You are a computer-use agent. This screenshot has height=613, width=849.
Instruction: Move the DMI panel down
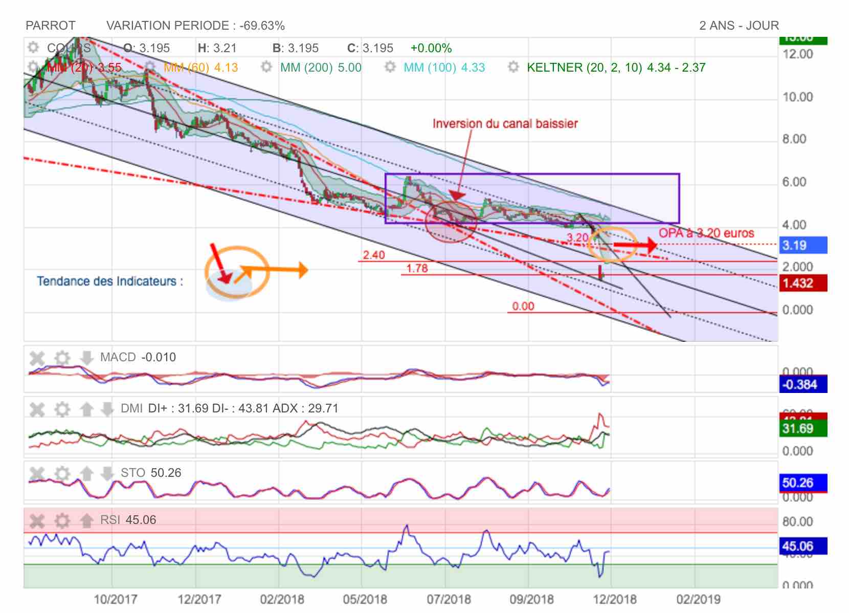[107, 409]
